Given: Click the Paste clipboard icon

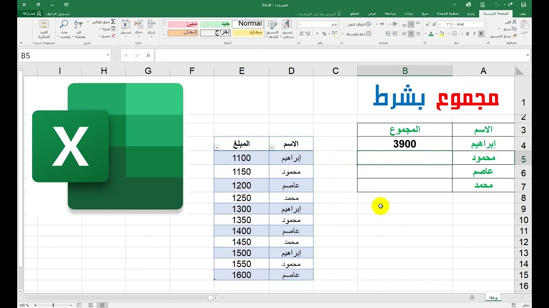Looking at the screenshot, I should coord(524,24).
